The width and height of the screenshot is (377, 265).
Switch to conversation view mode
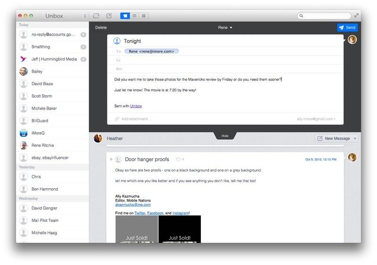tap(125, 16)
